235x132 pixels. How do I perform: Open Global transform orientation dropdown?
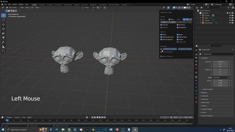87,7
